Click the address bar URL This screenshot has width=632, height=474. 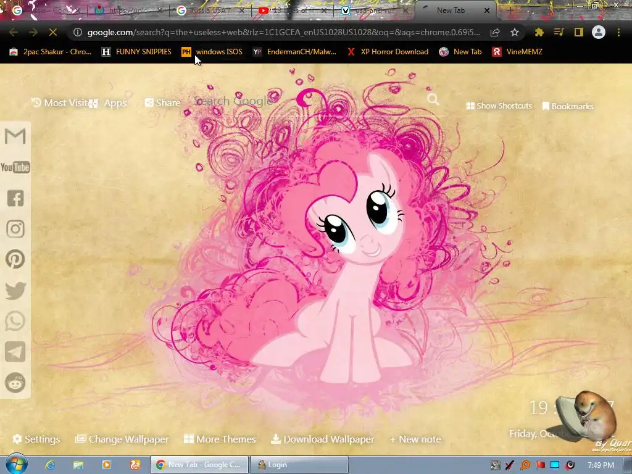283,32
